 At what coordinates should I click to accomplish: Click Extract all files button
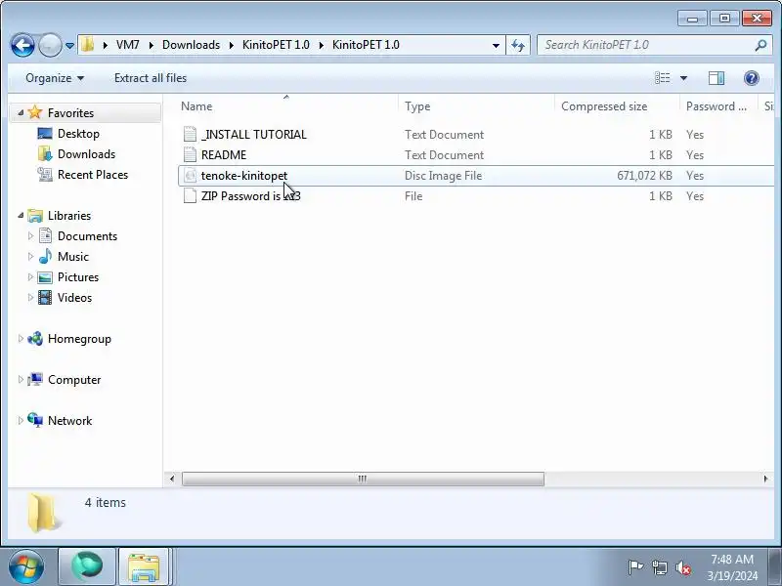coord(151,78)
